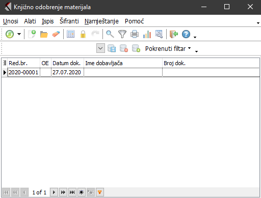The width and height of the screenshot is (261, 198).
Task: Click the row indicator arrow of 2020-00001
Action: (x=5, y=73)
